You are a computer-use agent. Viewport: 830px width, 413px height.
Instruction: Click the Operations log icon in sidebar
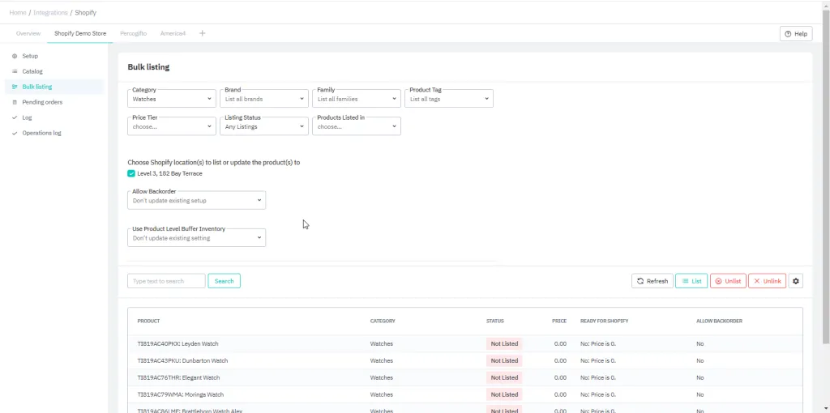[x=15, y=133]
